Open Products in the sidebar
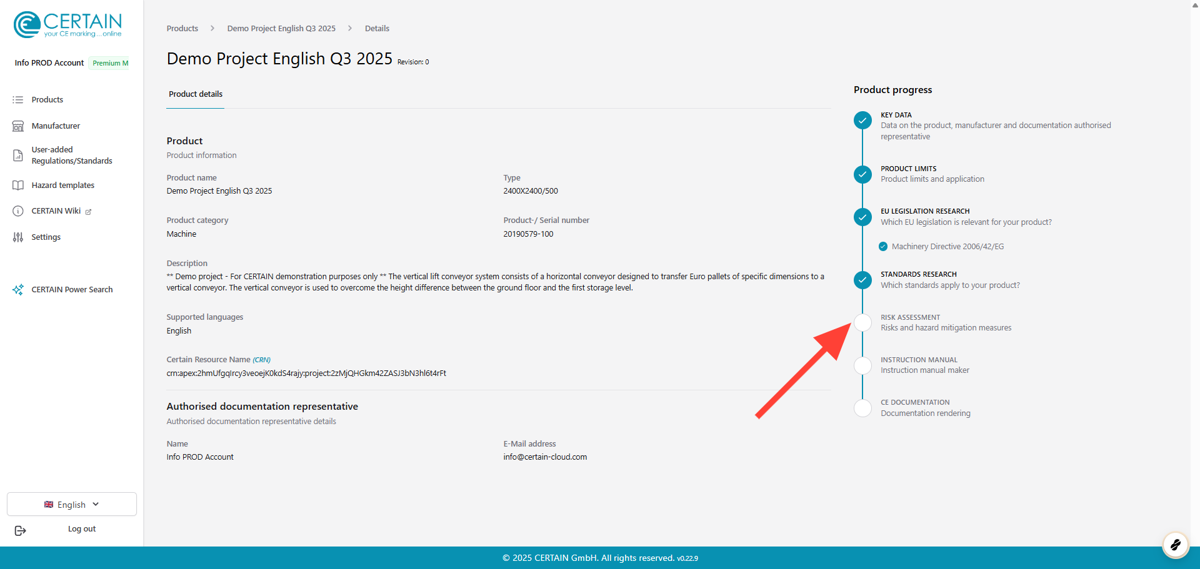Screen dimensions: 1200x569 47,100
